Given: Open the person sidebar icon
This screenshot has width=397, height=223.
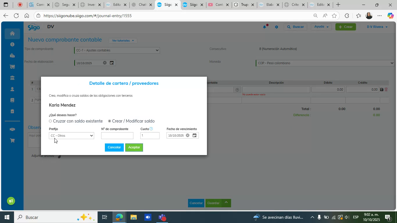Looking at the screenshot, I should click(12, 89).
